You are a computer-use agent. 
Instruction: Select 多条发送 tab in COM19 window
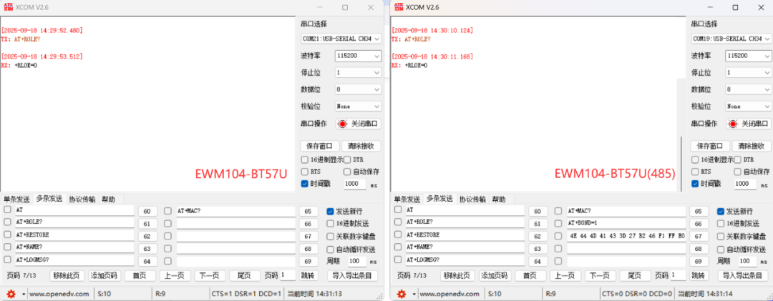pyautogui.click(x=439, y=199)
